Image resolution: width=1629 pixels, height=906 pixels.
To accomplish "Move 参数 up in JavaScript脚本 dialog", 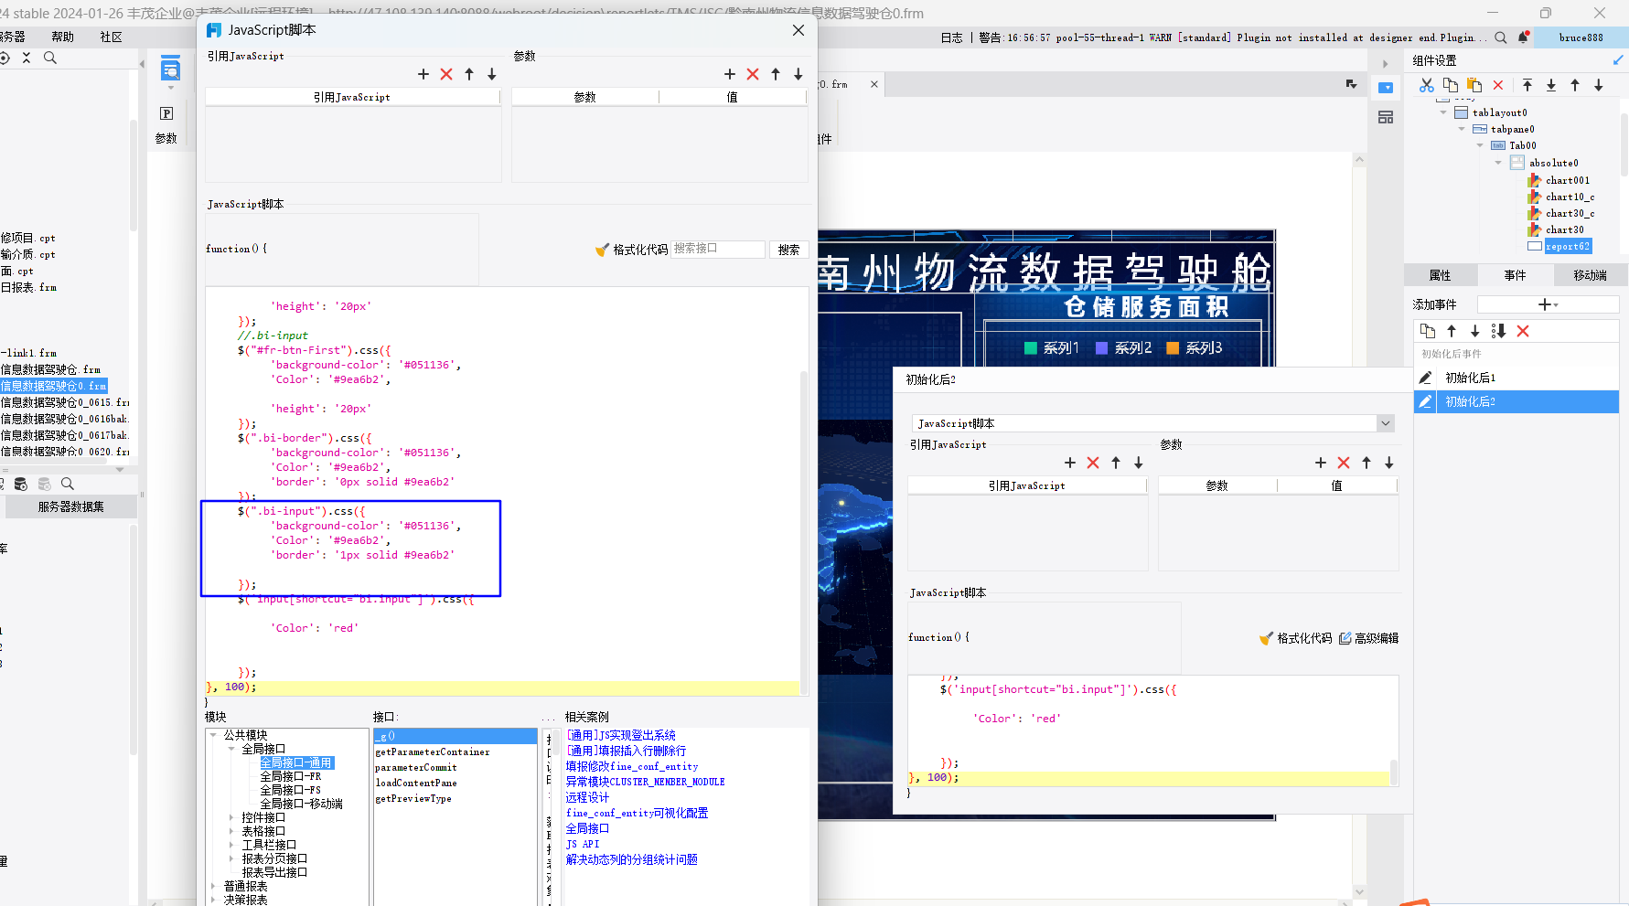I will pos(776,74).
